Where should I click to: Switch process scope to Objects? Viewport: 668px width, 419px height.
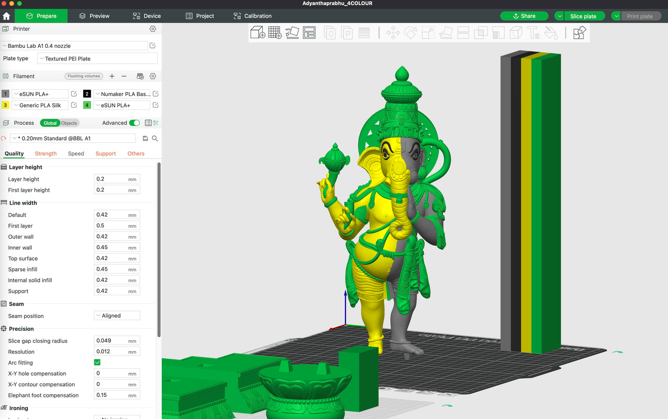pyautogui.click(x=69, y=123)
